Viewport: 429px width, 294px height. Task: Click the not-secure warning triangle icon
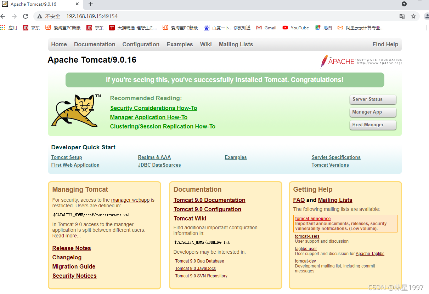pyautogui.click(x=40, y=16)
